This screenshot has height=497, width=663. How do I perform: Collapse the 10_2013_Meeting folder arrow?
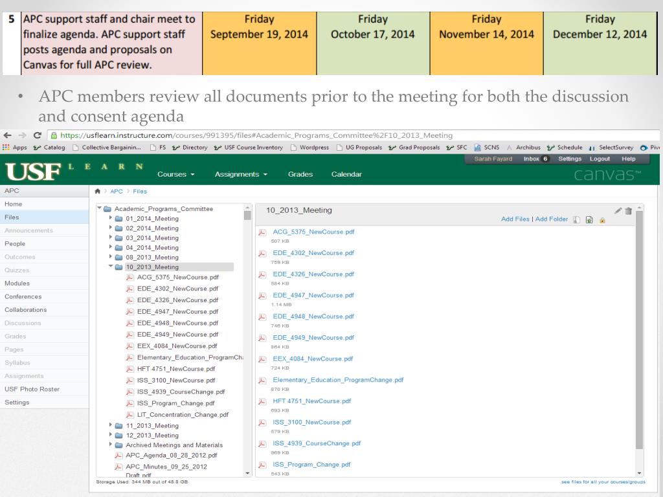coord(111,267)
